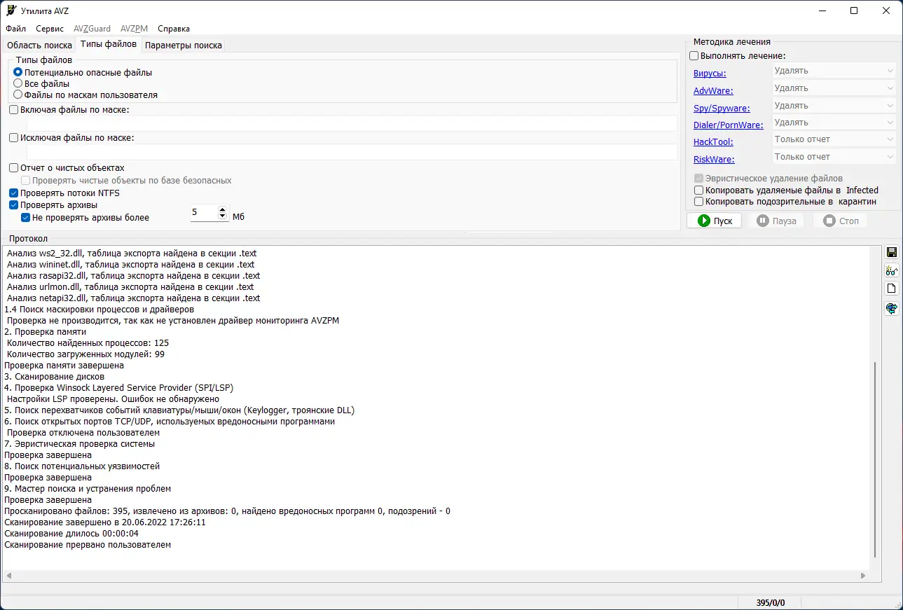Expand the Dialer/PornWare action dropdown

click(834, 123)
